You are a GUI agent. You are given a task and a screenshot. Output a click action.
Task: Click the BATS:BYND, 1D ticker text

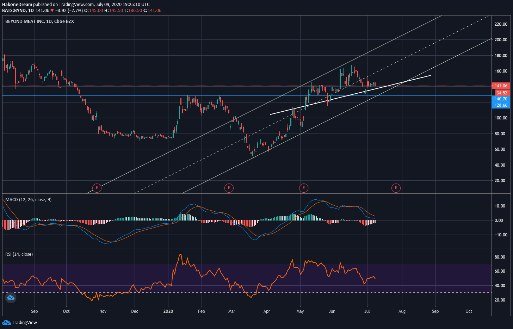point(18,11)
